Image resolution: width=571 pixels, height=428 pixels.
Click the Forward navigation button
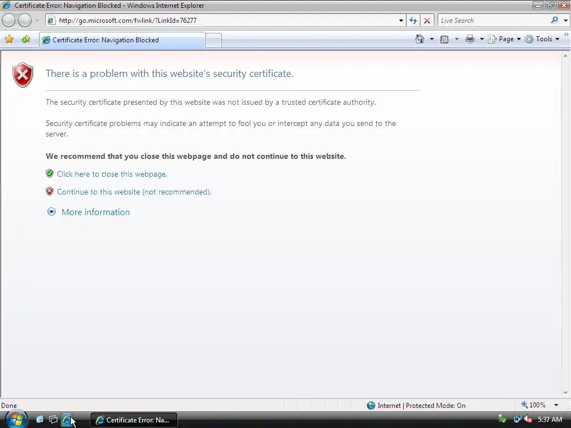(25, 21)
